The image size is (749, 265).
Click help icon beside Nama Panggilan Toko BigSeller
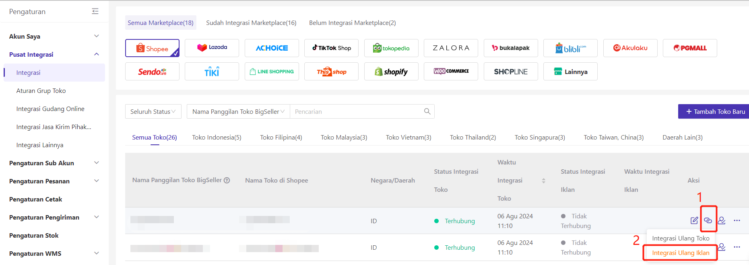click(227, 180)
